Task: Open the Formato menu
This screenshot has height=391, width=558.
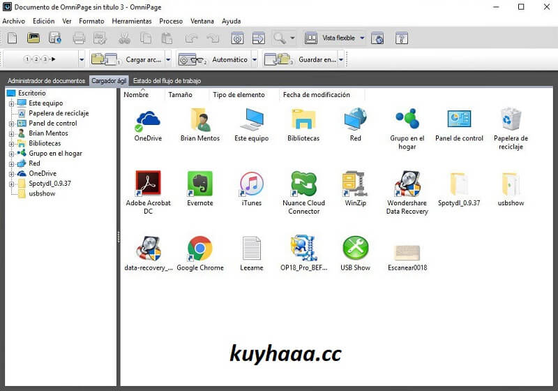Action: pyautogui.click(x=91, y=21)
